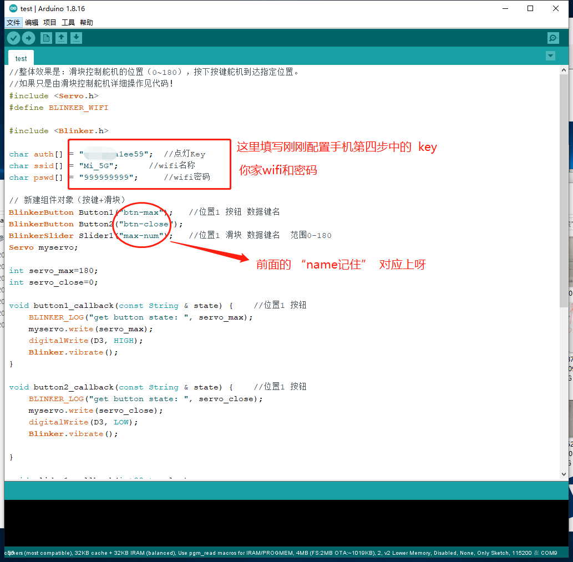Click the 'digitalWrite(D3, HIGH);' line
The height and width of the screenshot is (562, 573).
(86, 341)
